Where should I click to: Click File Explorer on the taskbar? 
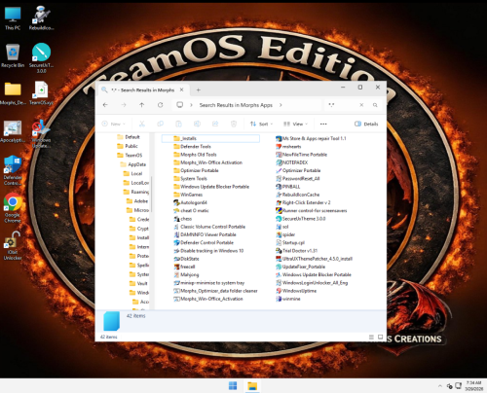(252, 386)
